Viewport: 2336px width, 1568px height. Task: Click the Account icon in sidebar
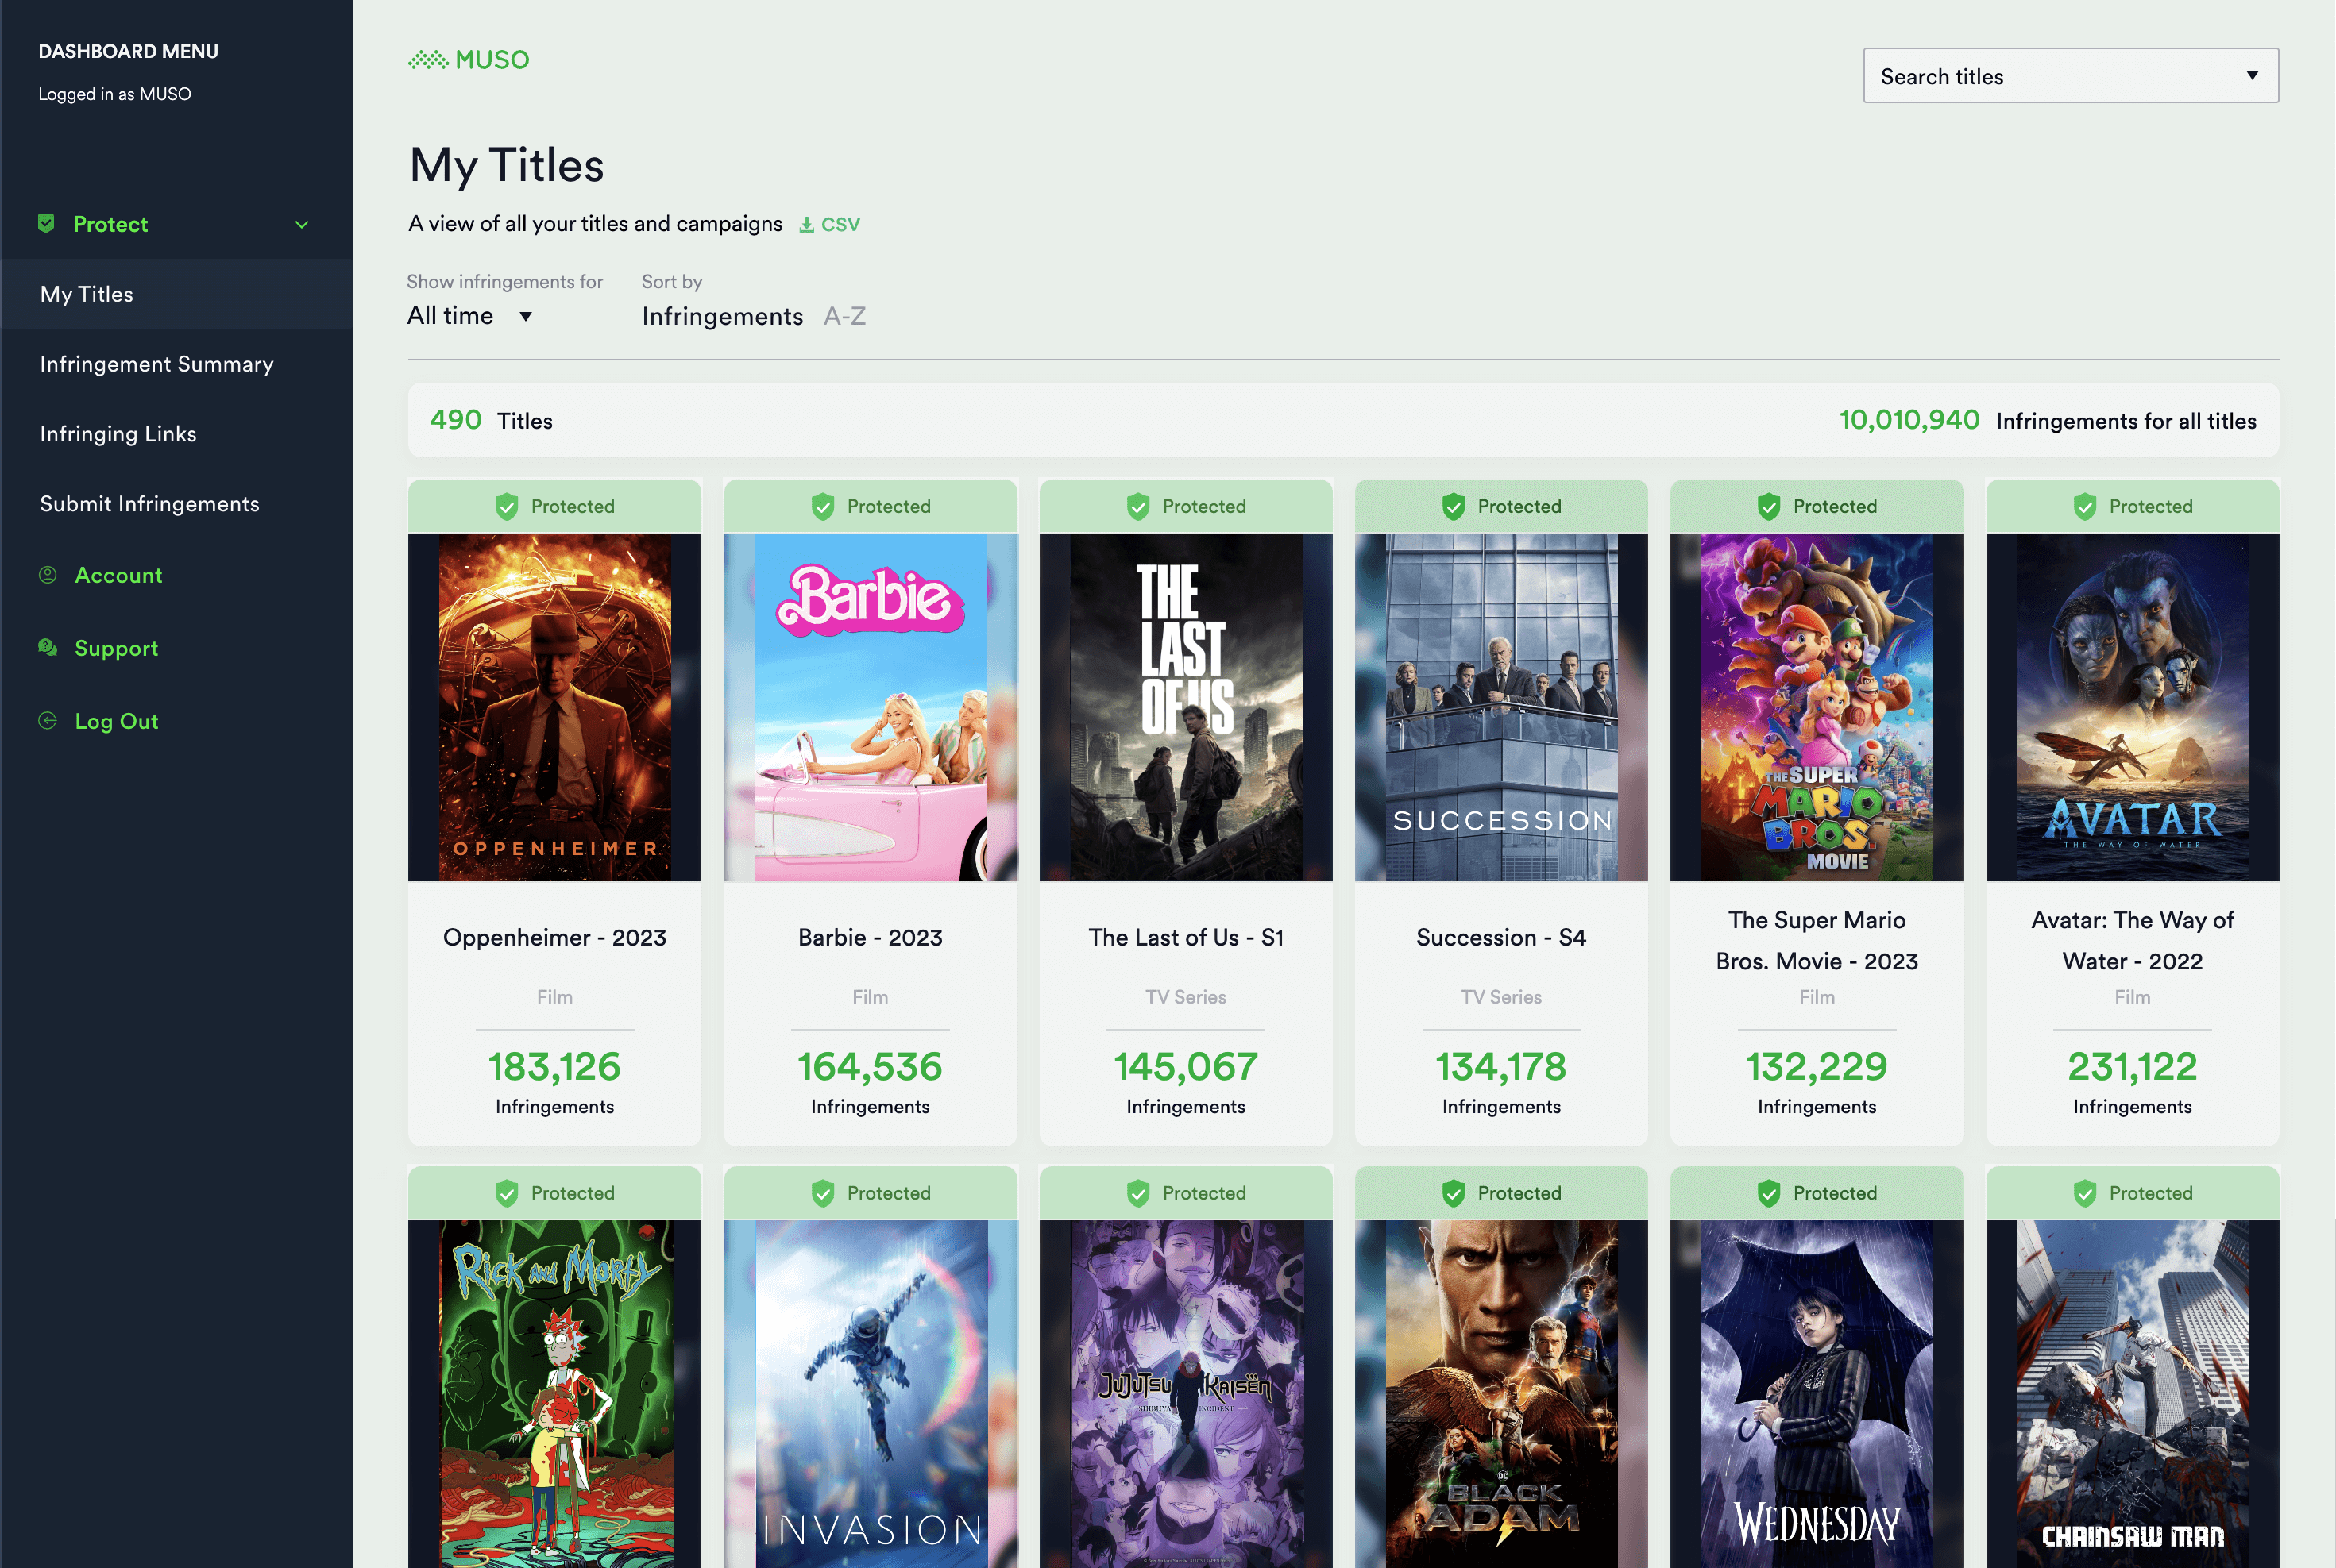pyautogui.click(x=48, y=572)
